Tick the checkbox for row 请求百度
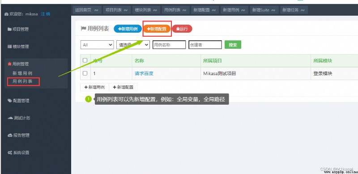Image resolution: width=358 pixels, height=174 pixels. (85, 73)
